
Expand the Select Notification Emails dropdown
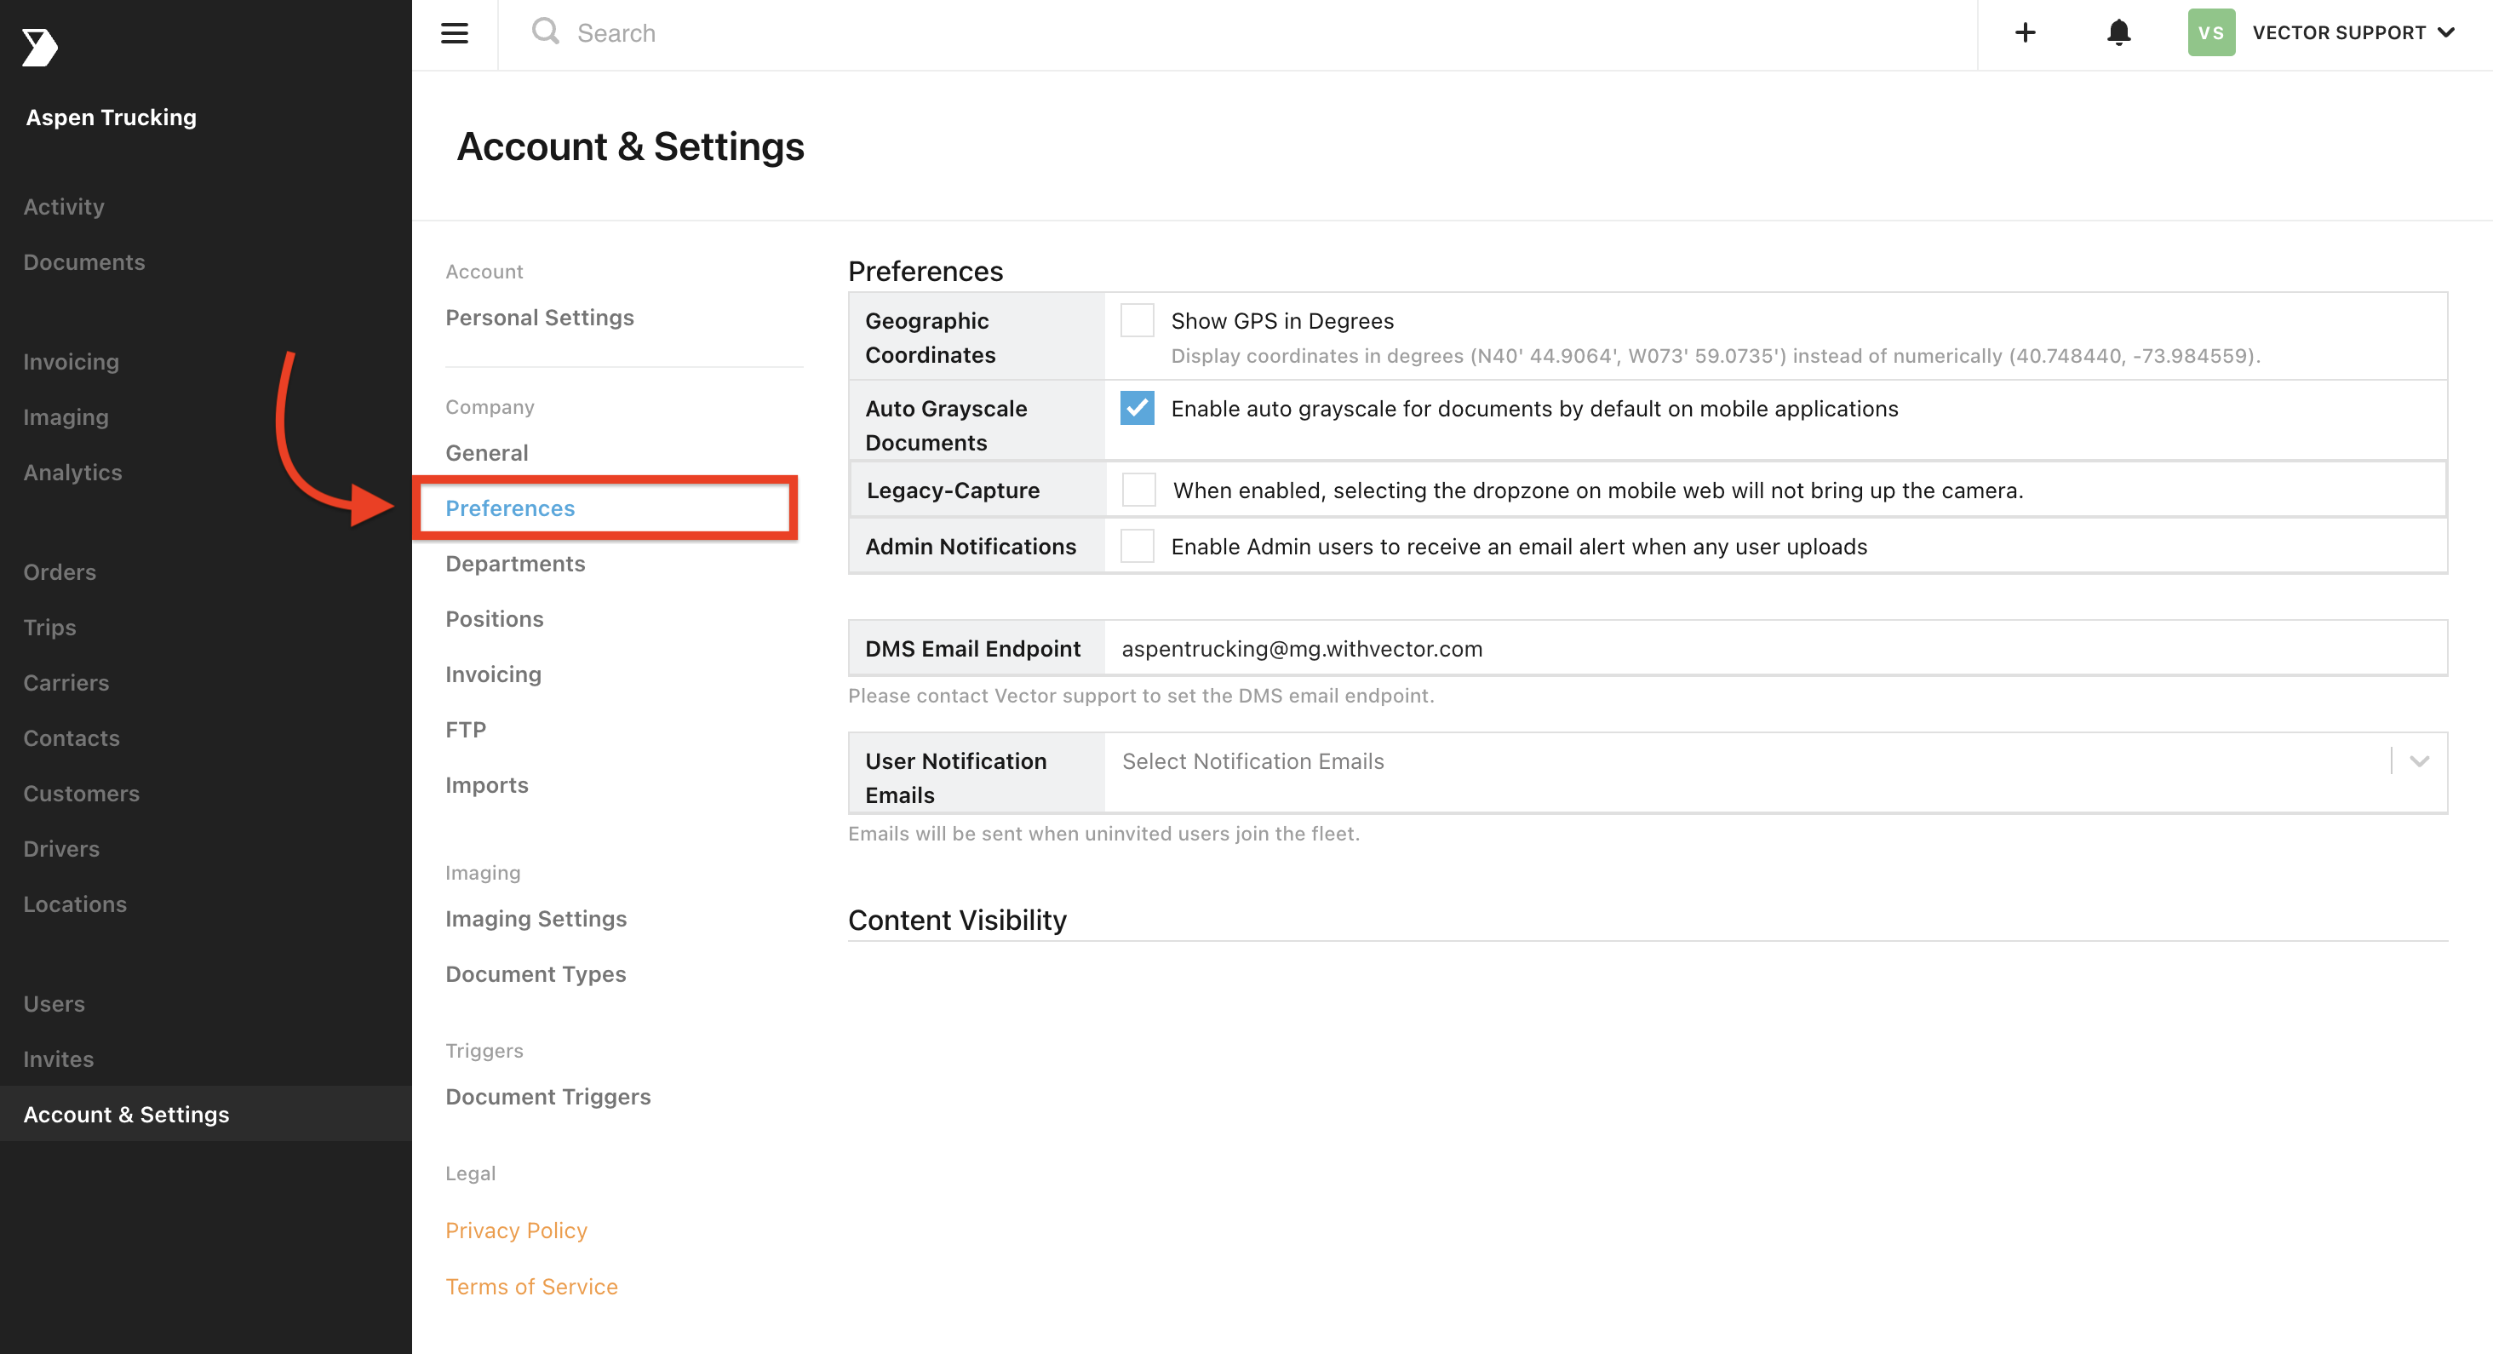[2418, 761]
